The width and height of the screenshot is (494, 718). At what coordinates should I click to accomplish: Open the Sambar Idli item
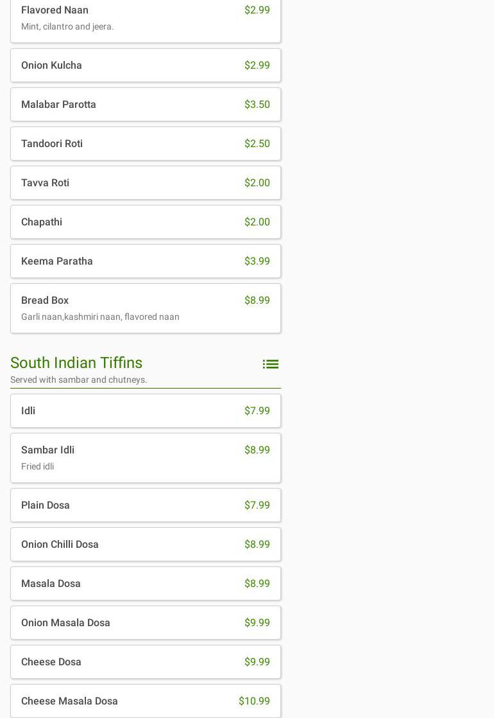[x=145, y=458]
